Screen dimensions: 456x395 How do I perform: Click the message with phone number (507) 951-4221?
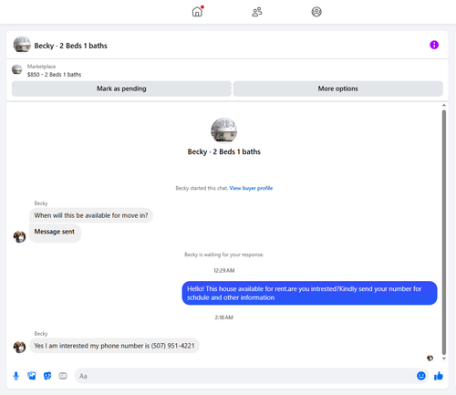click(114, 346)
